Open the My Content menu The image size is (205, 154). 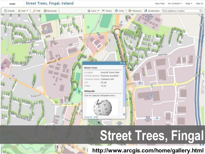tap(175, 4)
